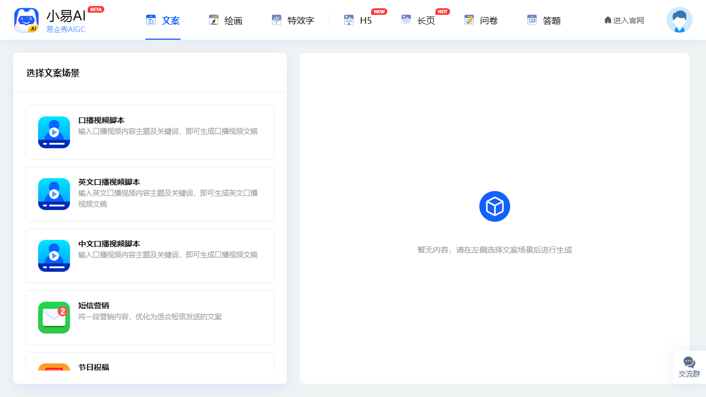Open the 特效字 tab
This screenshot has width=706, height=397.
pyautogui.click(x=293, y=20)
